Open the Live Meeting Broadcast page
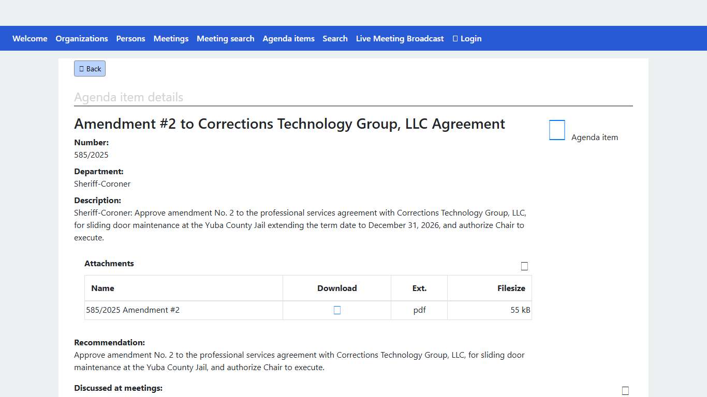The width and height of the screenshot is (707, 397). pos(400,39)
